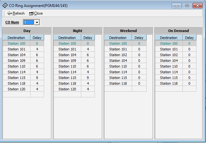The width and height of the screenshot is (206, 143).
Task: Select Station 115 in the Day list
Action: point(17,78)
